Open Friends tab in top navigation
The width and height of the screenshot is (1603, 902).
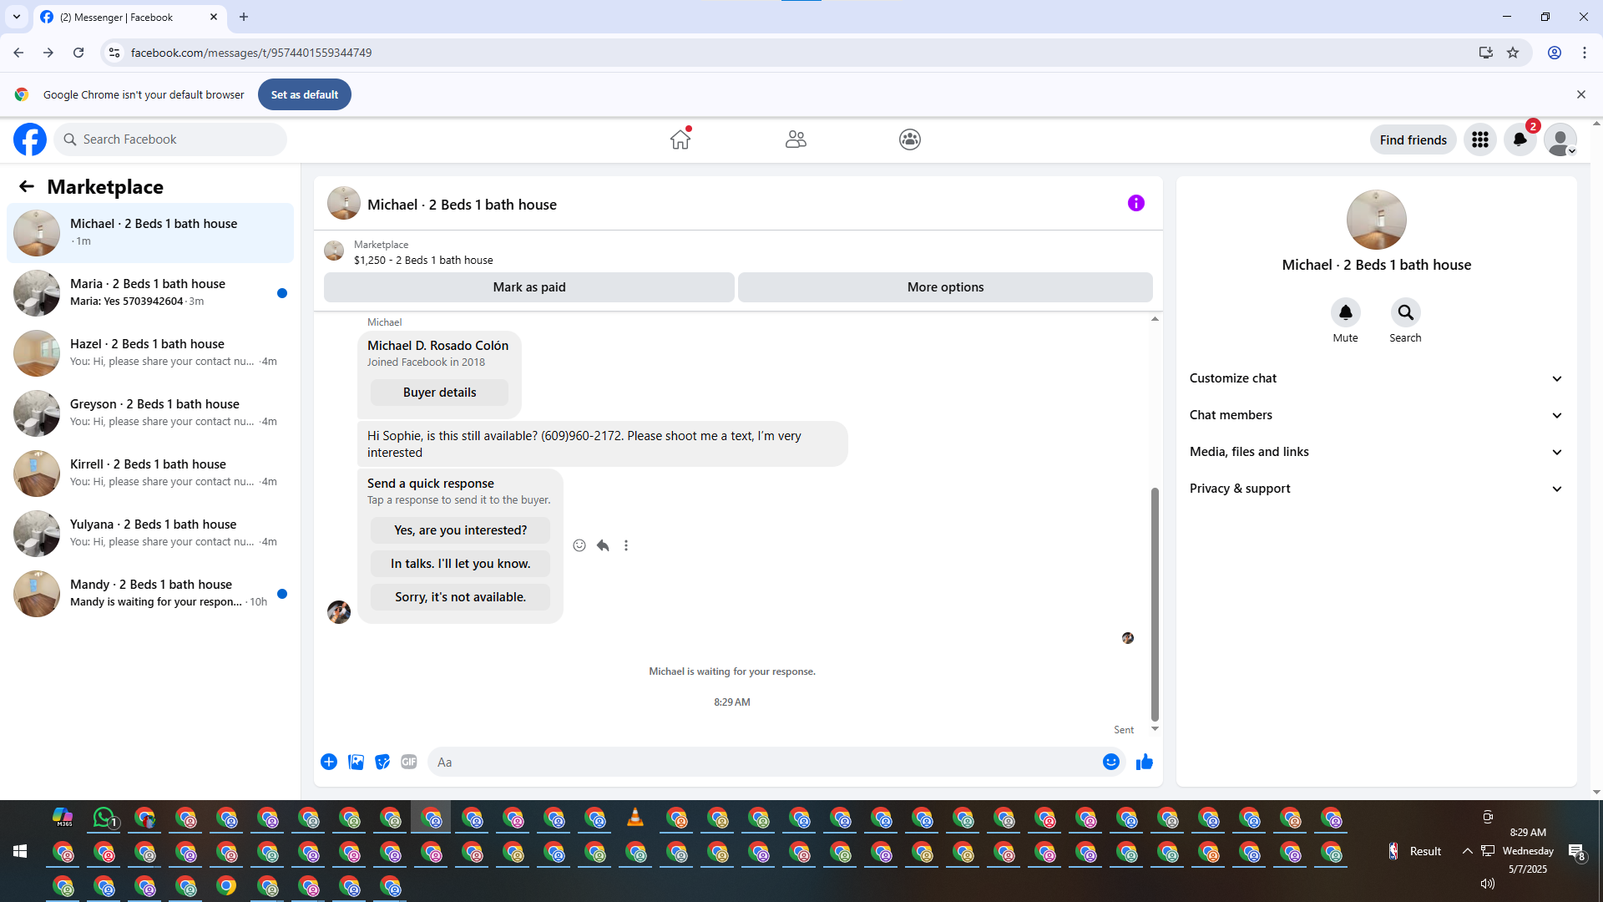[795, 139]
